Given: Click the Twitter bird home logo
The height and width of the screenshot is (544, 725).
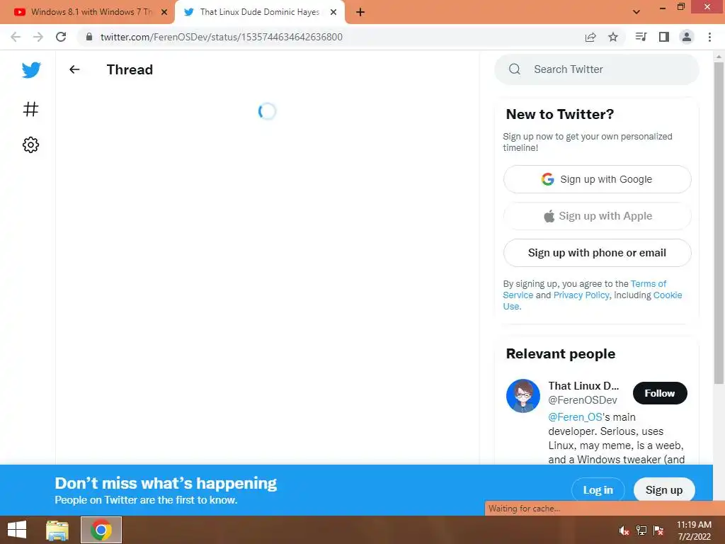Looking at the screenshot, I should click(x=31, y=70).
